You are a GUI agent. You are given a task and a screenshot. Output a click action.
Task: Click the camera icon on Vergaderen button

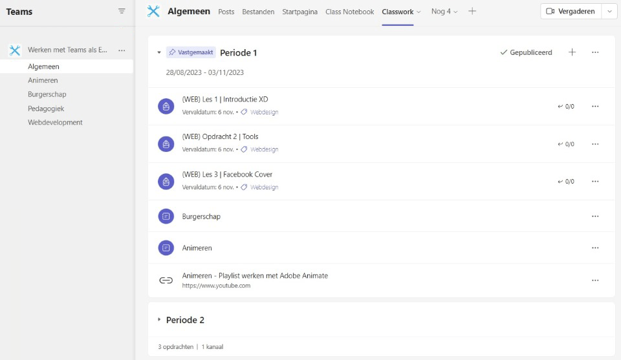coord(550,11)
